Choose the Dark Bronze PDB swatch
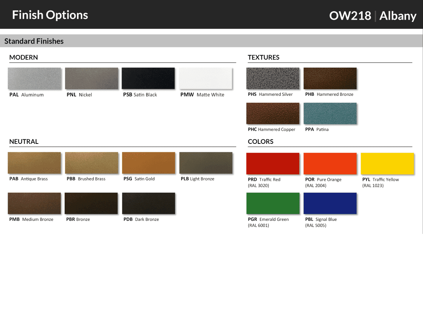Viewport: 423px width, 327px height. 148,203
